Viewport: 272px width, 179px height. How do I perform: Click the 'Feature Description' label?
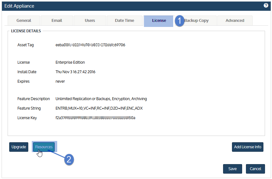33,99
